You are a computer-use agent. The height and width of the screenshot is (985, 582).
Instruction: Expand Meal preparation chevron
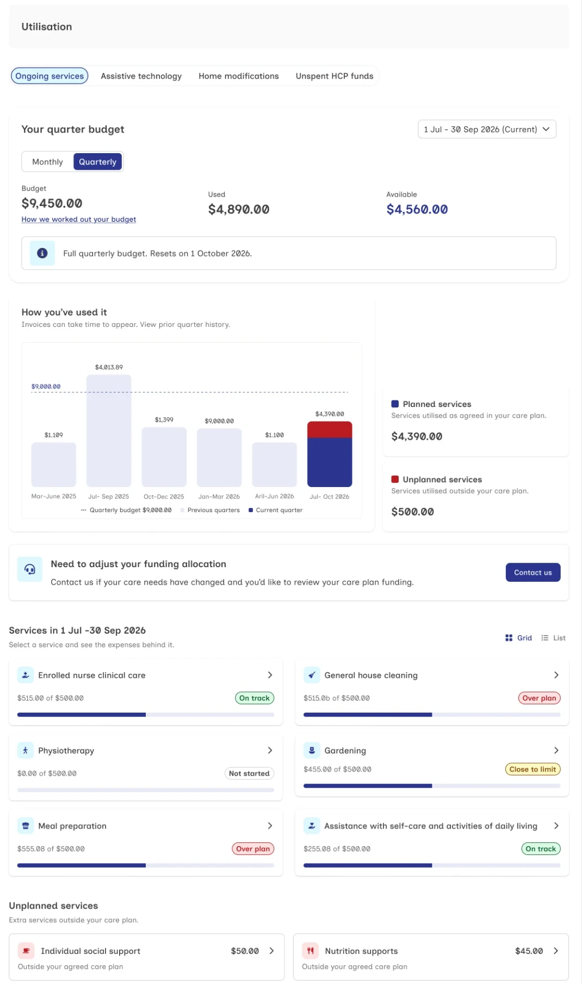[270, 826]
